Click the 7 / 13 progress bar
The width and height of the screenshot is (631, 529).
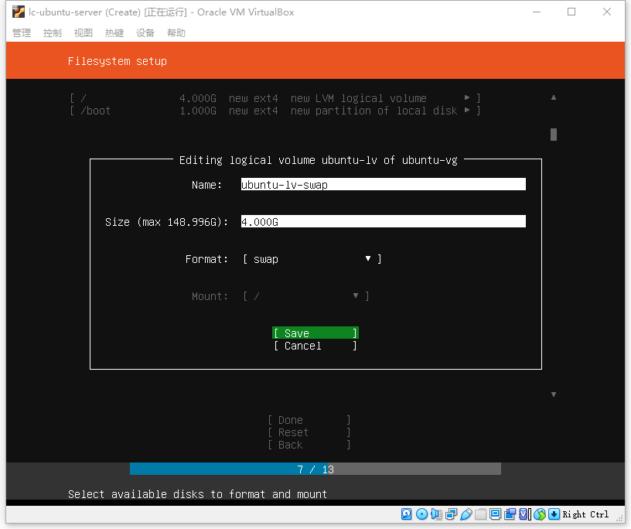click(315, 469)
